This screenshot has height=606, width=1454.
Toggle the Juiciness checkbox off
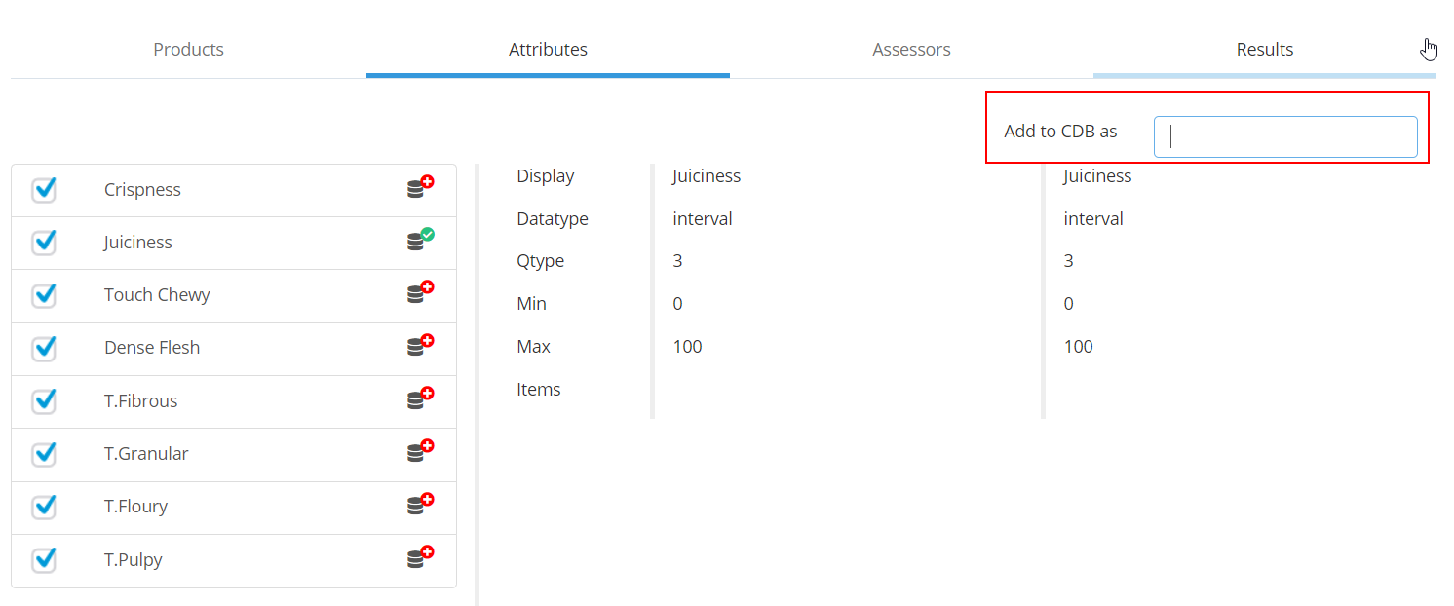(x=44, y=242)
